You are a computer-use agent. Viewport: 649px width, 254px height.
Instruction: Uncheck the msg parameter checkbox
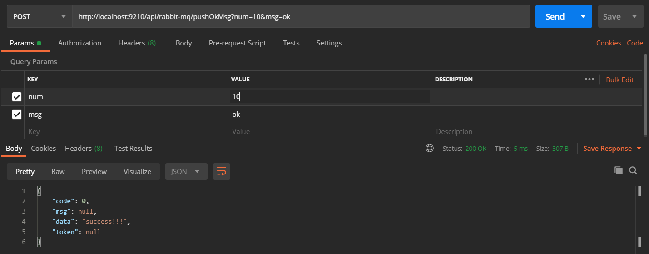[17, 115]
